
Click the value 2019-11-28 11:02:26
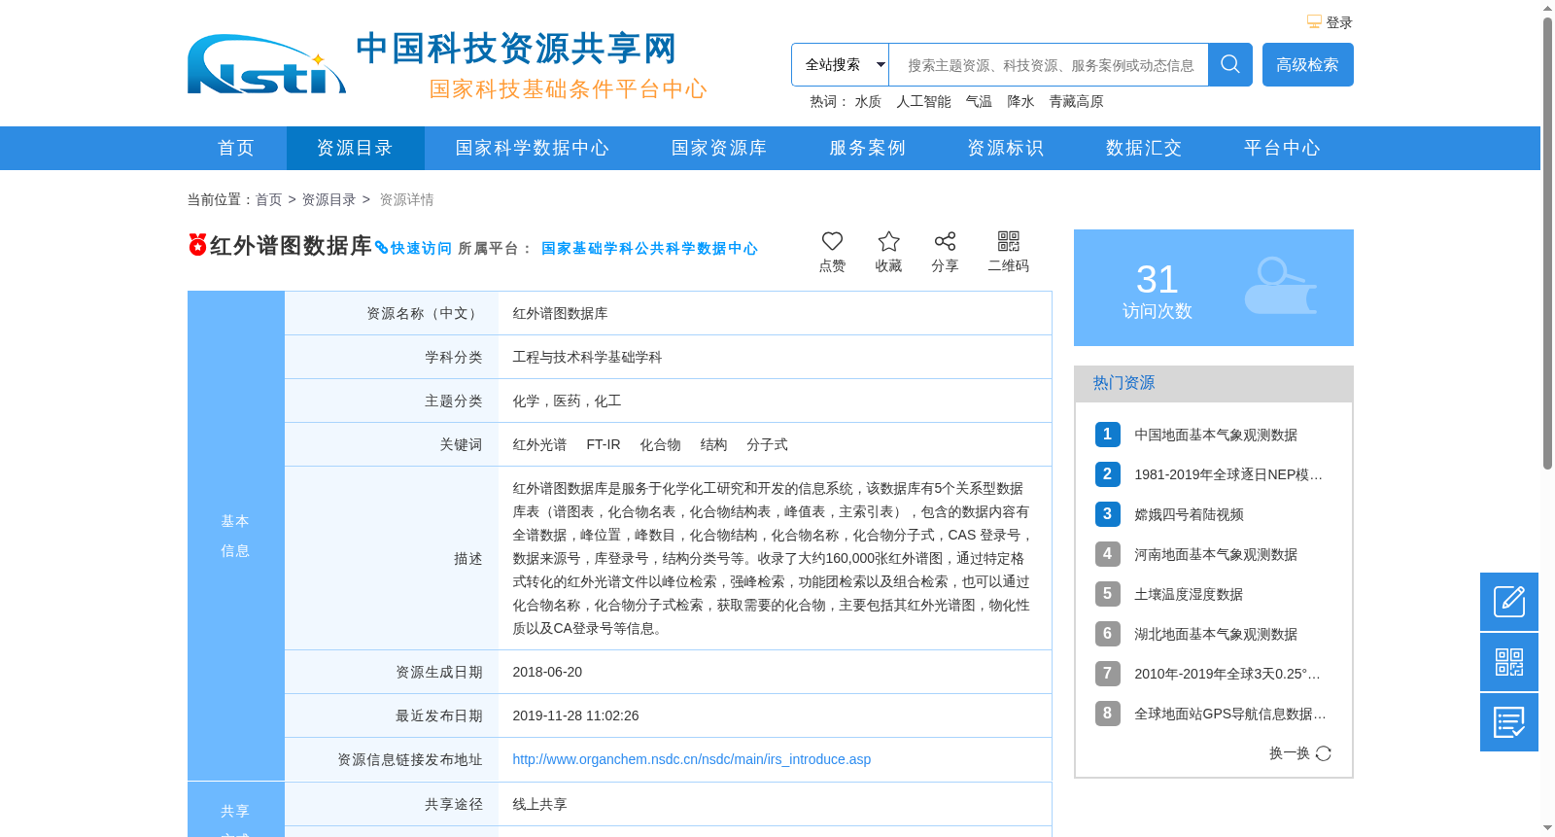(x=575, y=715)
